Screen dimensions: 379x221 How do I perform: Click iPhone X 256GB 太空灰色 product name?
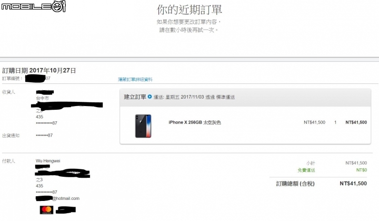click(195, 122)
